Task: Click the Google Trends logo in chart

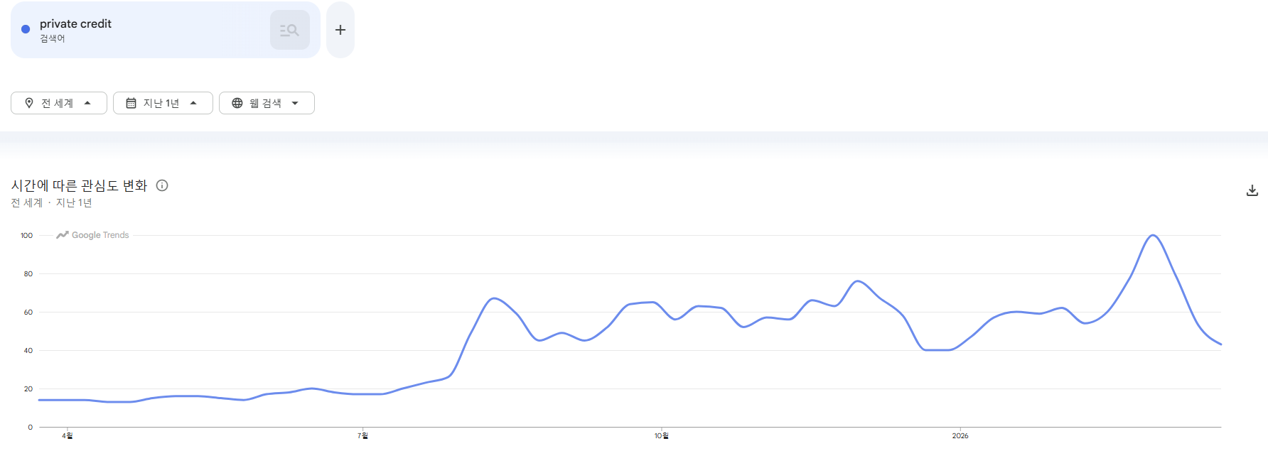Action: click(x=93, y=235)
